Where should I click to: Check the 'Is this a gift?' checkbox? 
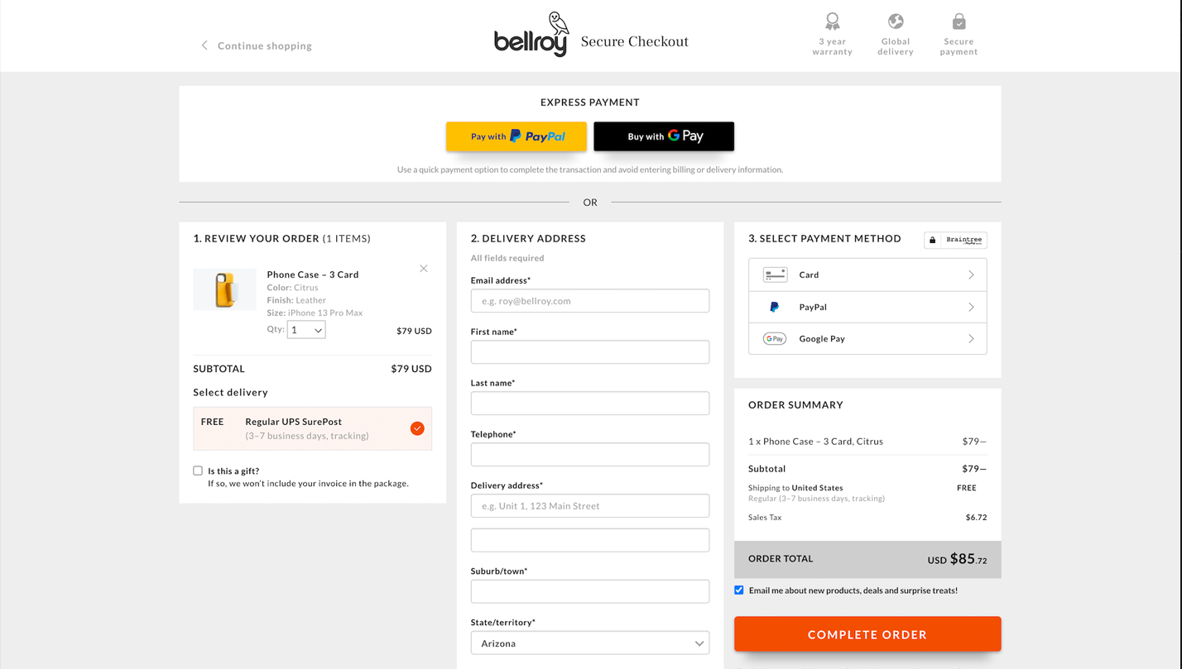tap(198, 471)
